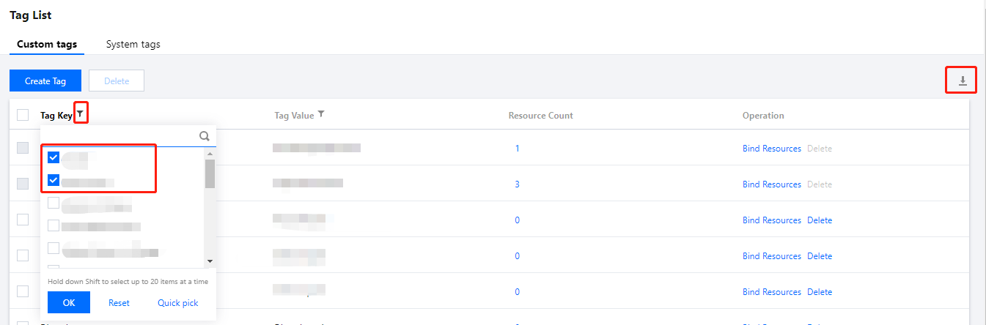Confirm filter with the OK button

(x=69, y=302)
